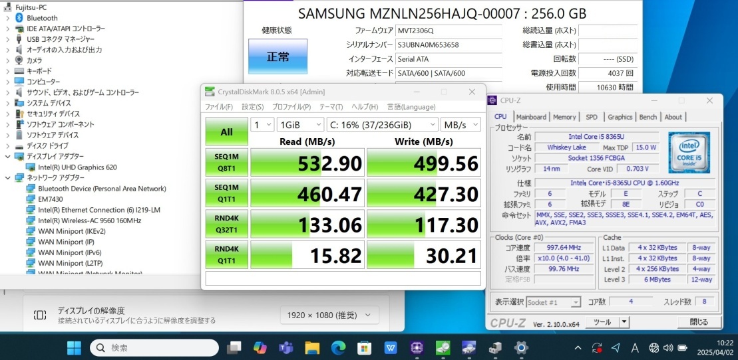This screenshot has width=738, height=360.
Task: Run the SEQ1M Q1T1 test
Action: click(227, 193)
